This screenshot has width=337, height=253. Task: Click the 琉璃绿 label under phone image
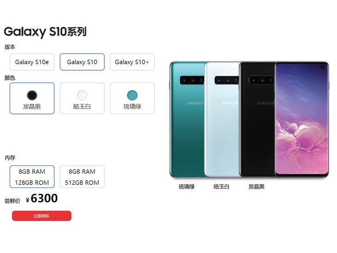click(187, 187)
